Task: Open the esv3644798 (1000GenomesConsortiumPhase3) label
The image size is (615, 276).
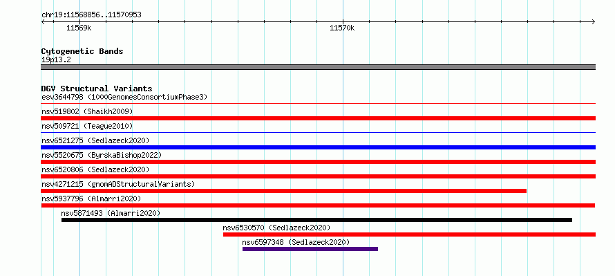Action: pyautogui.click(x=124, y=97)
